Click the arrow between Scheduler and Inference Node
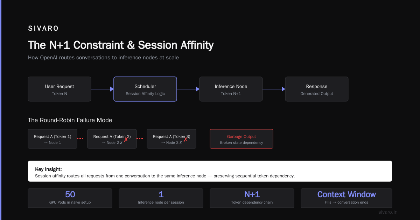The width and height of the screenshot is (420, 220). coord(188,89)
